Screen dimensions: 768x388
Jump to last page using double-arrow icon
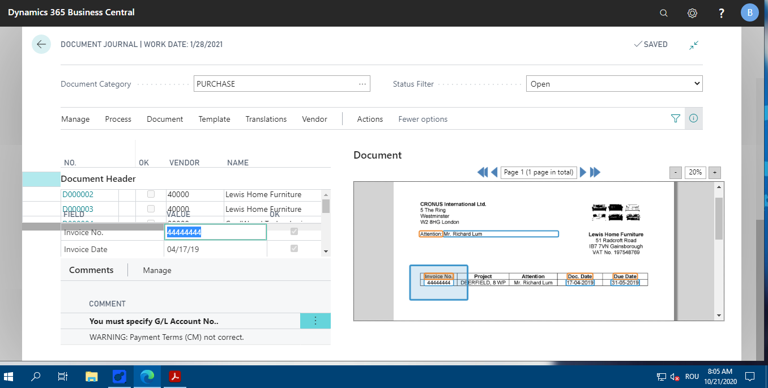[595, 172]
